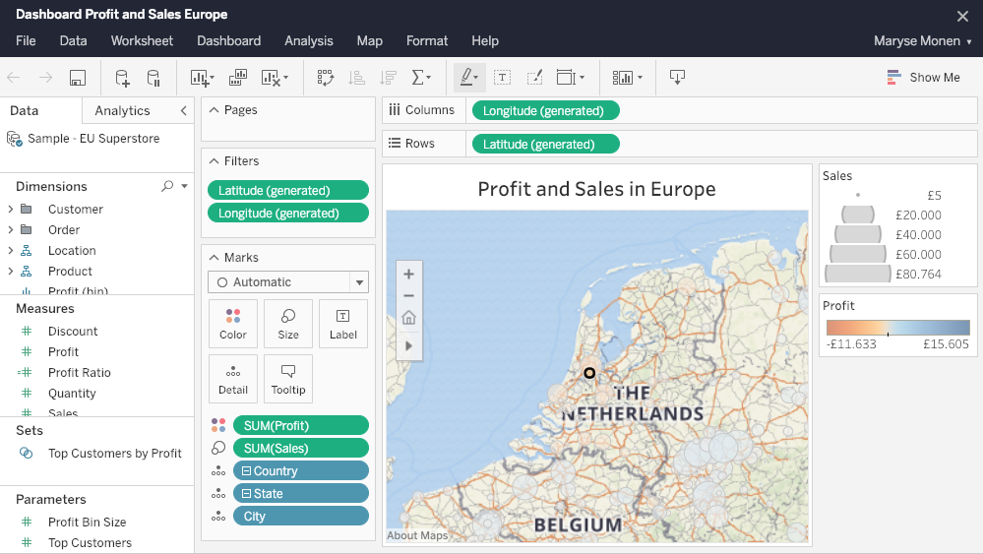
Task: Open the Color mark card
Action: [233, 324]
